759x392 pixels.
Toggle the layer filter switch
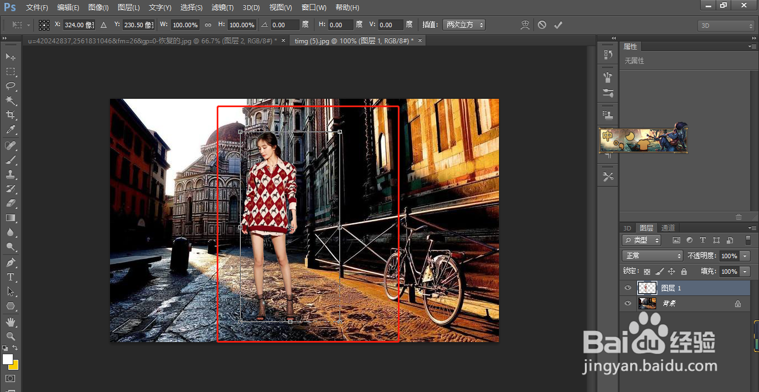(x=748, y=240)
